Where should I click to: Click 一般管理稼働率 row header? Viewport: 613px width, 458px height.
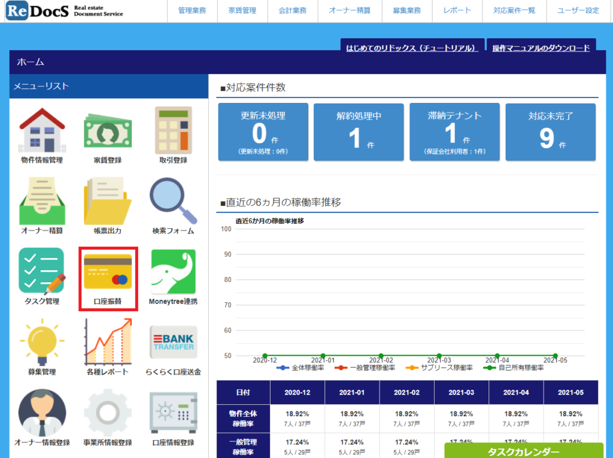pos(243,447)
